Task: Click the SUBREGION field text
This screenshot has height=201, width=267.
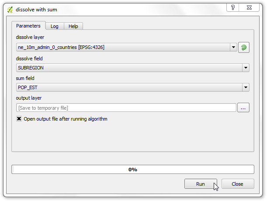Action: point(31,68)
